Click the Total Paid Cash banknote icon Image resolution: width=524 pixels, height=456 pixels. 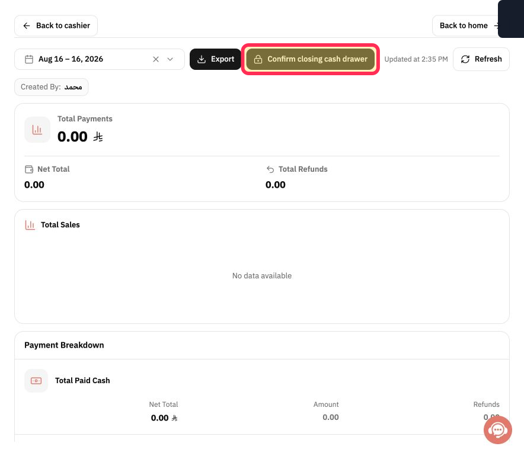[x=36, y=381]
